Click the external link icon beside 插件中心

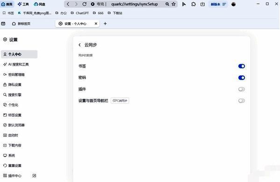[34, 175]
